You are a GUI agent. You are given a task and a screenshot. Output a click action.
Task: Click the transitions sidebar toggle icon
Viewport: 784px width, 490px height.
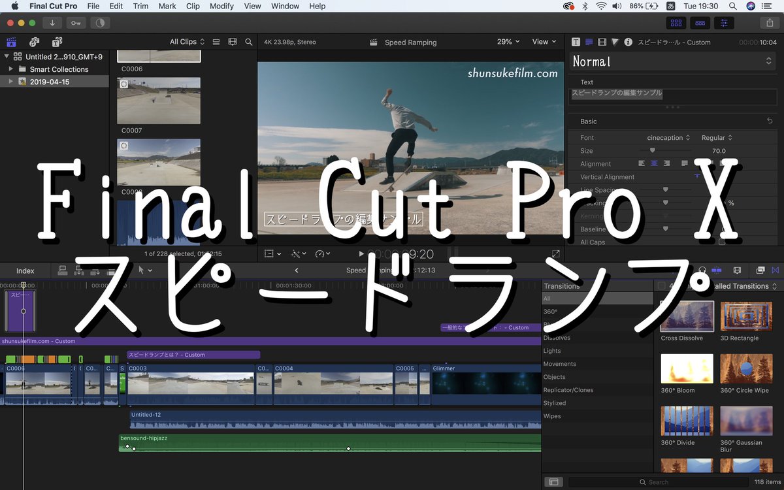tap(553, 482)
